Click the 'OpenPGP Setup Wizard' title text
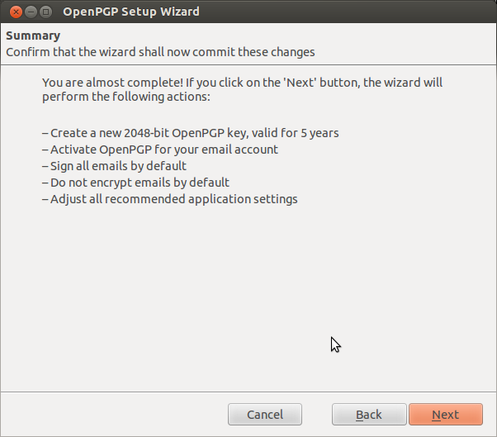The height and width of the screenshot is (437, 497). [131, 12]
